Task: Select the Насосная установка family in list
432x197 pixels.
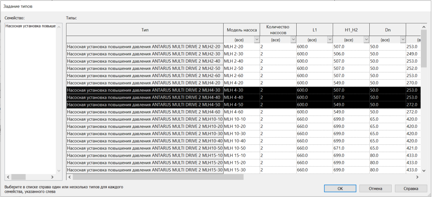Action: (x=31, y=26)
